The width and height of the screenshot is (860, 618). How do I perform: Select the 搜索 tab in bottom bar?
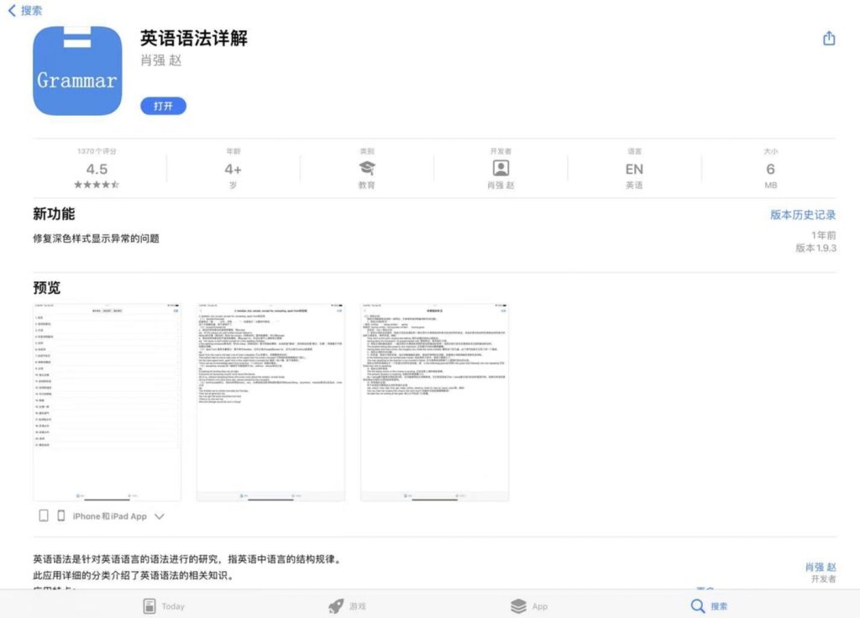(710, 605)
